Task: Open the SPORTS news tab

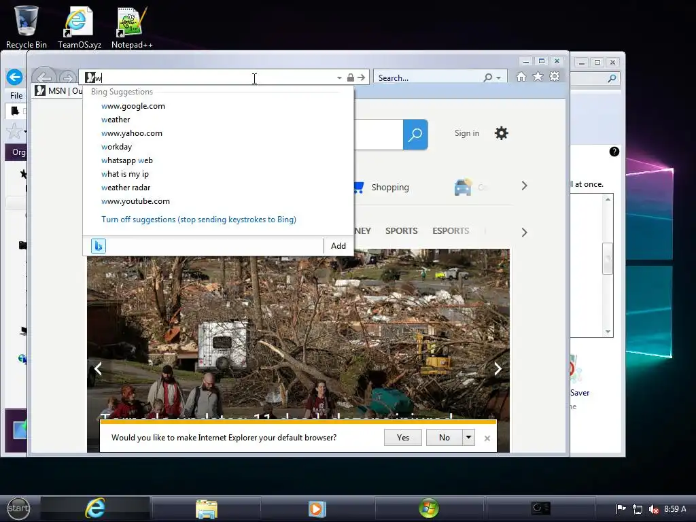Action: coord(401,231)
